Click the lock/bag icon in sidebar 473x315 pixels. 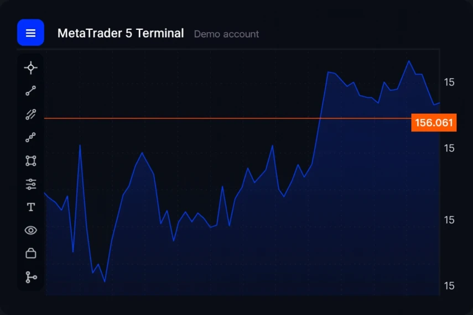(x=31, y=253)
